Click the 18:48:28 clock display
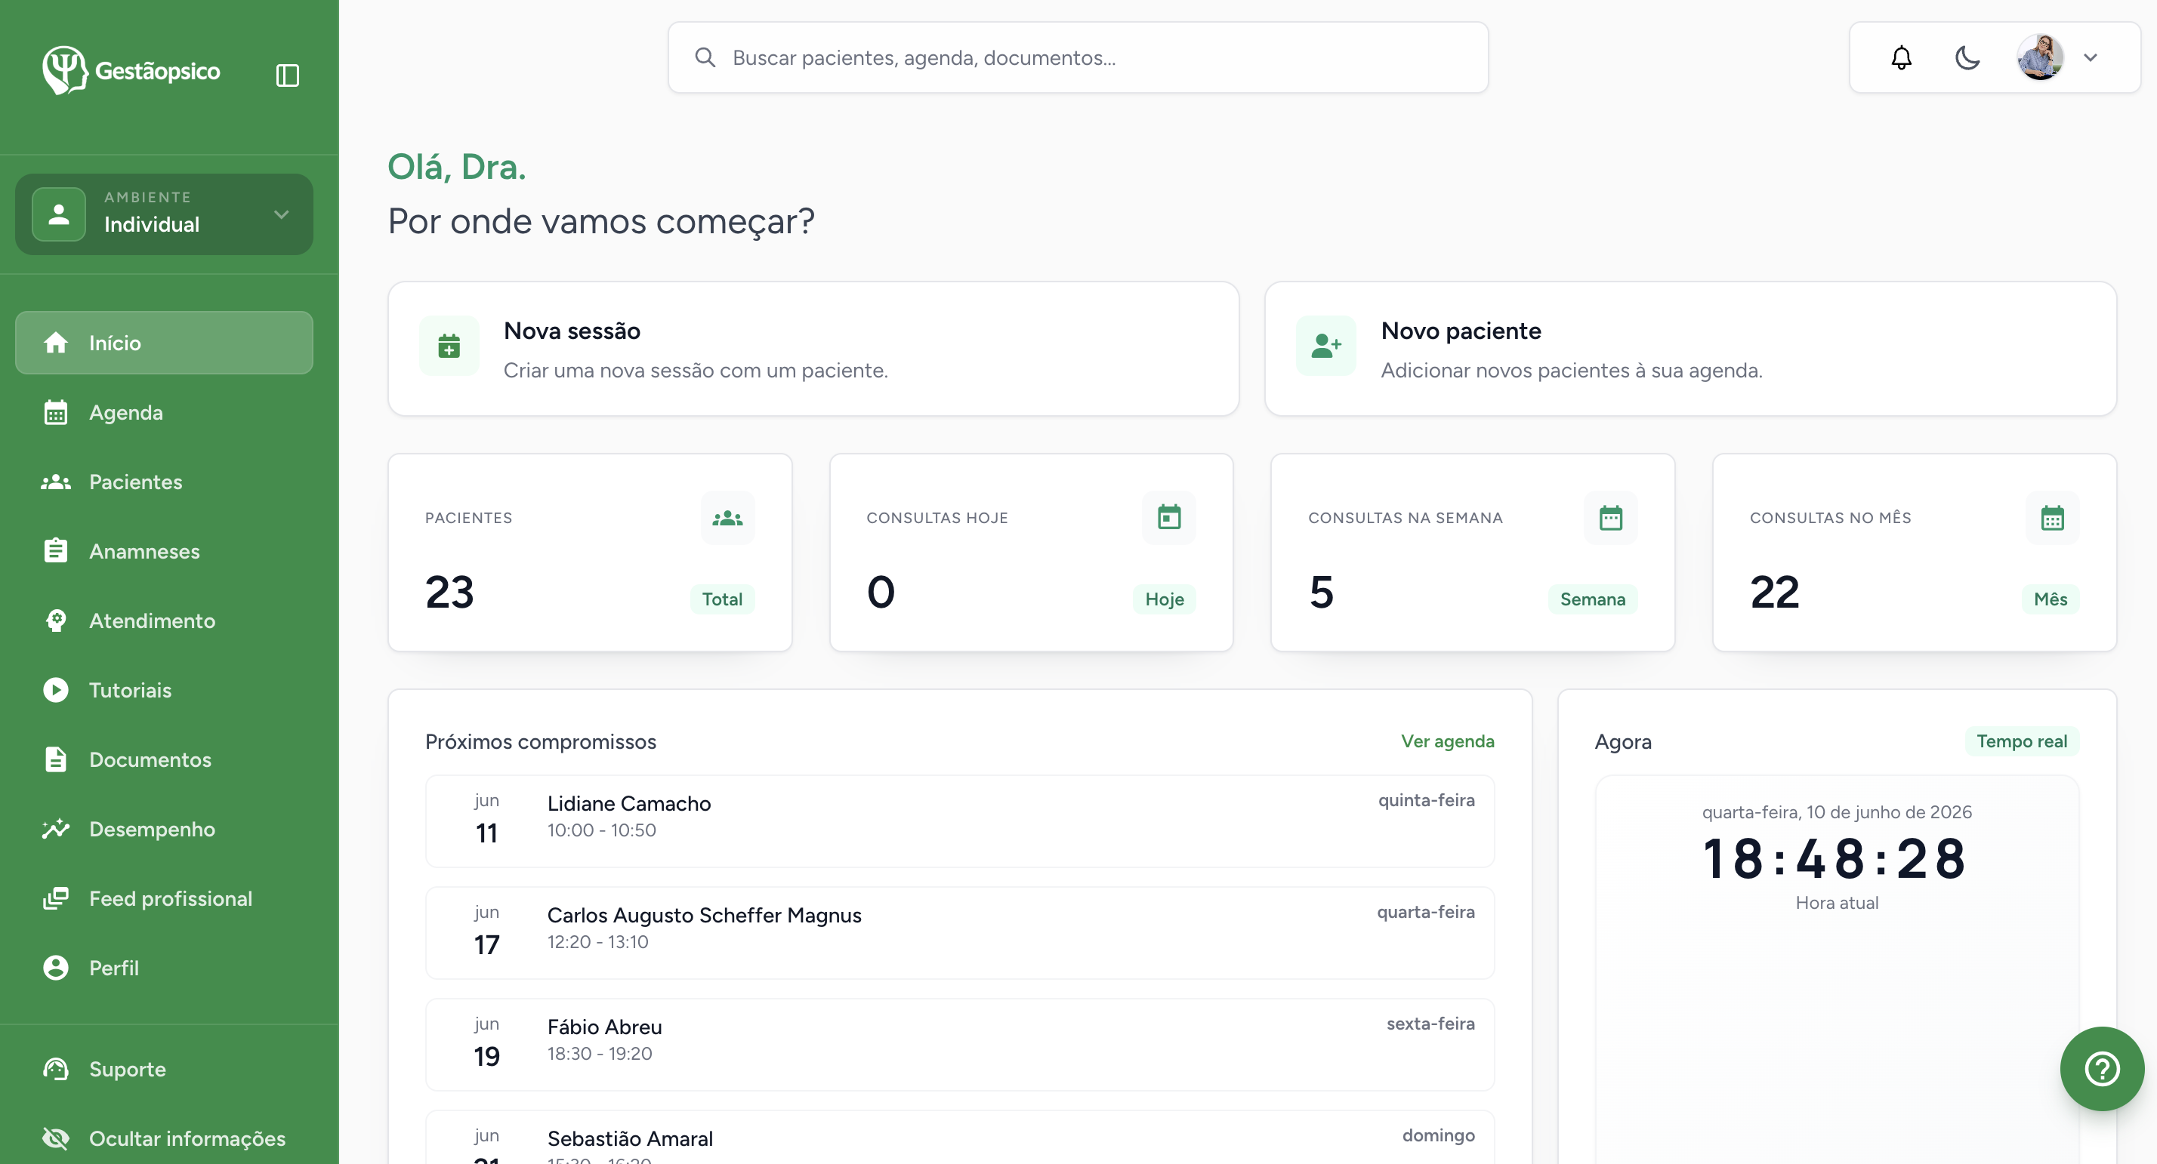This screenshot has width=2157, height=1164. 1836,859
